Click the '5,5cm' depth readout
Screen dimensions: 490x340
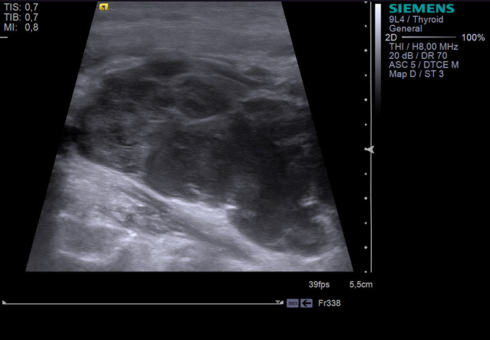(361, 285)
